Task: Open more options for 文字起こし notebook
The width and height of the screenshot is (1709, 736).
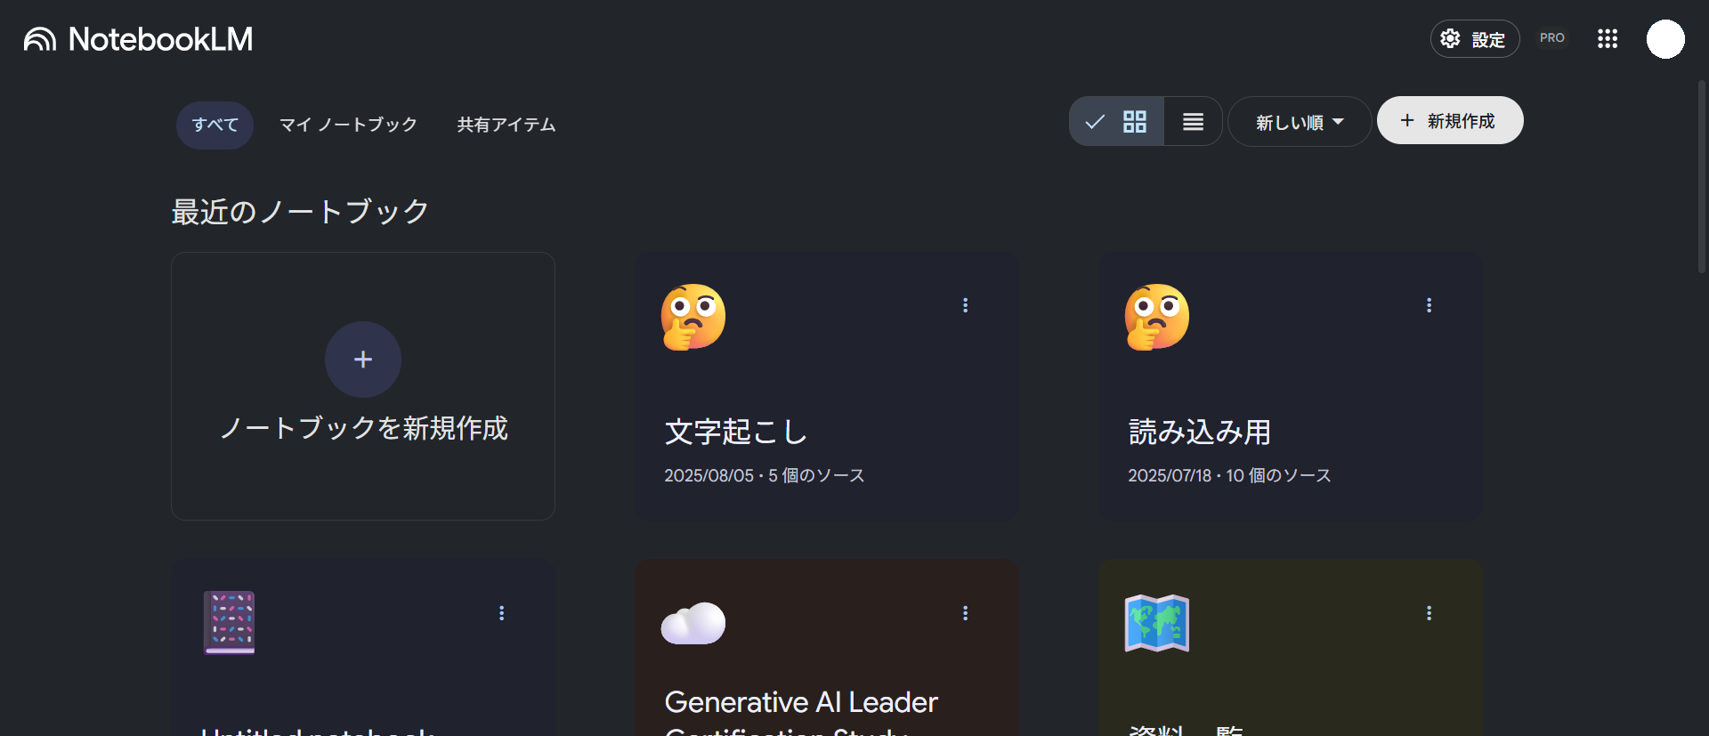Action: 965,305
